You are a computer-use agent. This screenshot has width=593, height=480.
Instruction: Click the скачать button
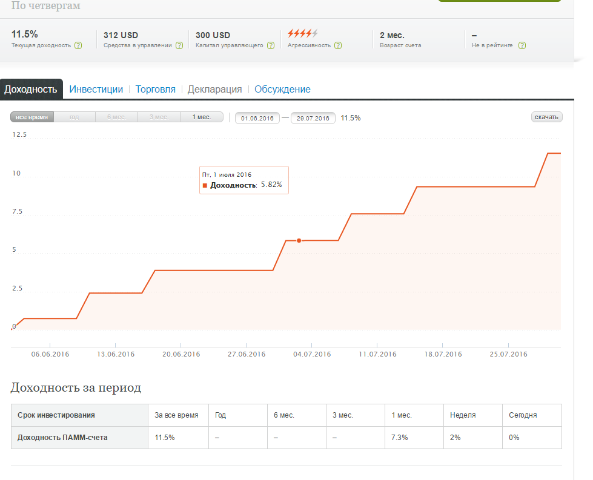tap(546, 117)
